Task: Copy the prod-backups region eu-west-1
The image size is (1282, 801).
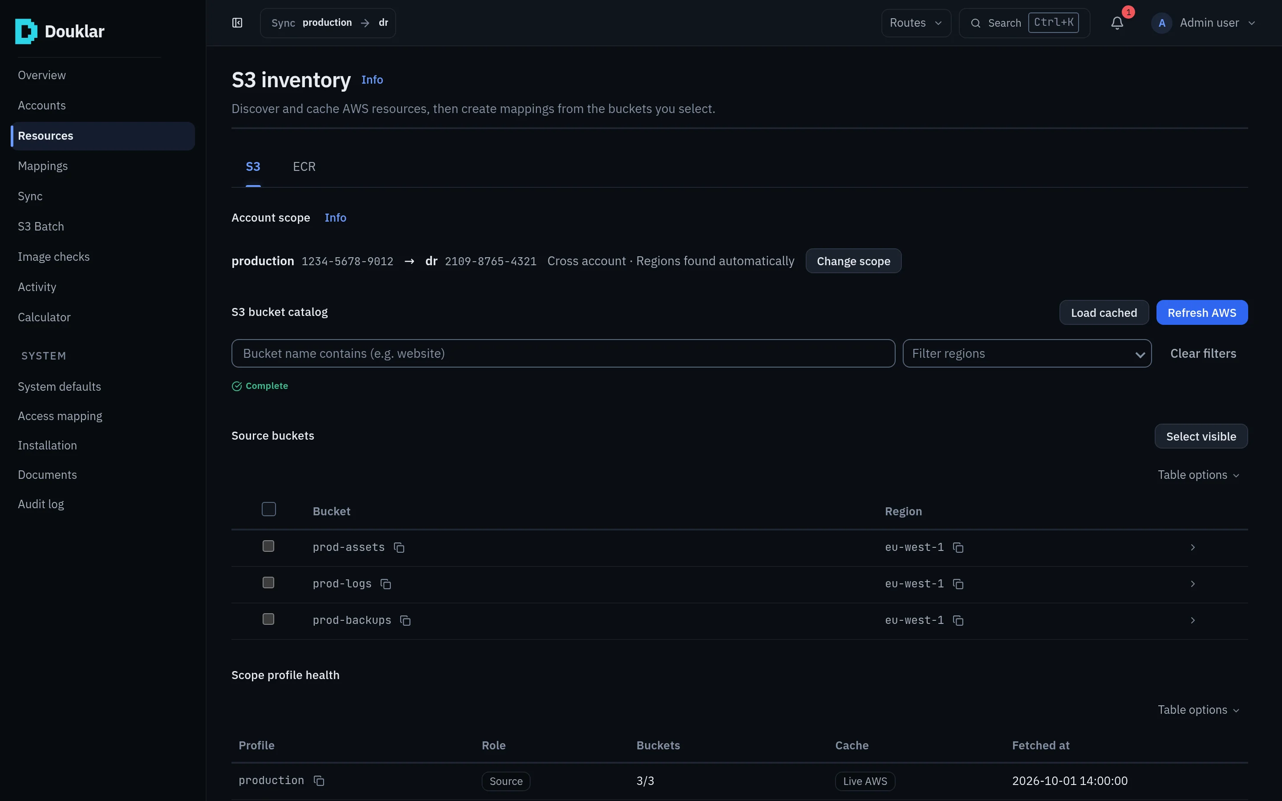Action: click(958, 620)
